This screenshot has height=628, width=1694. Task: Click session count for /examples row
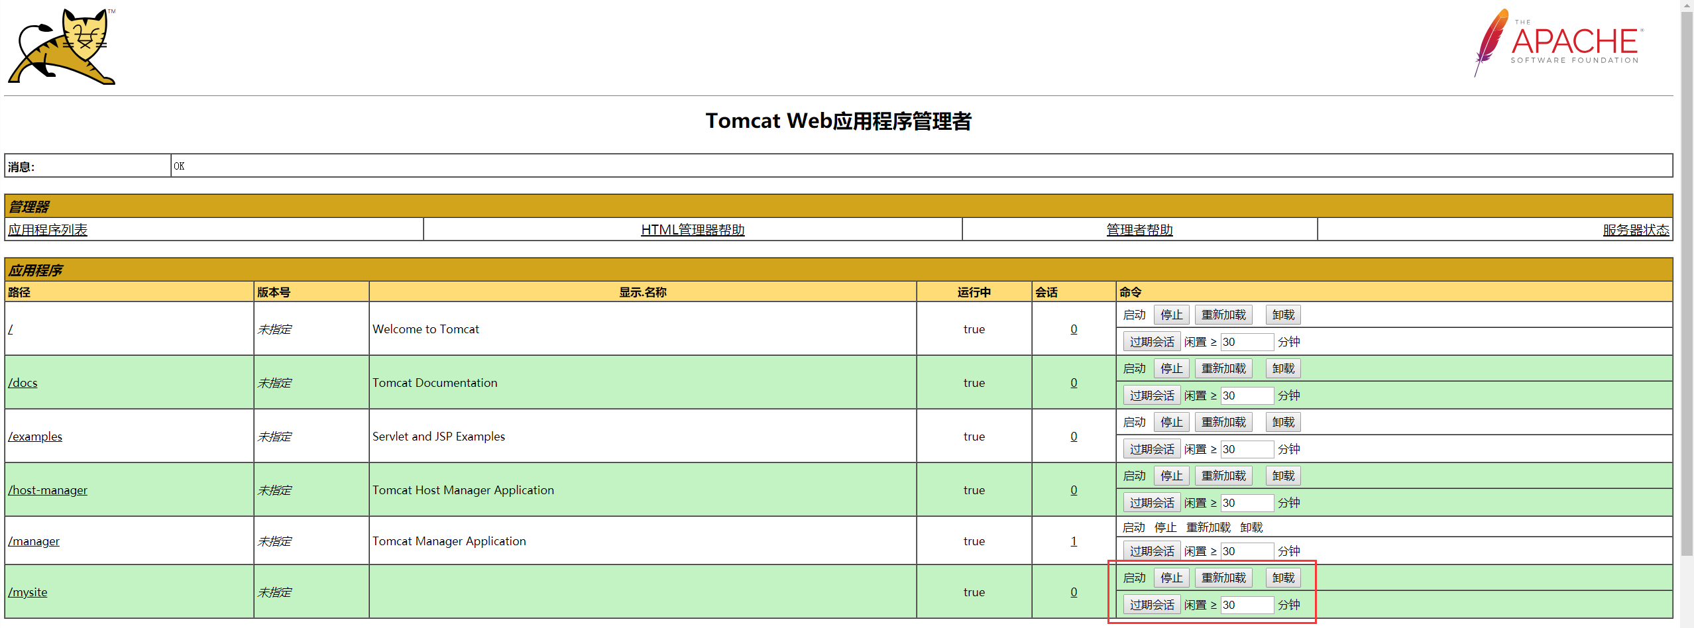point(1074,437)
